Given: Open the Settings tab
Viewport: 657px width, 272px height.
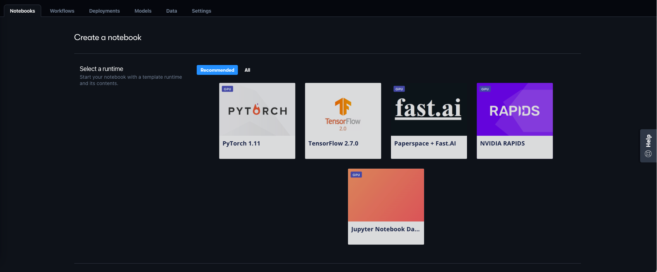Looking at the screenshot, I should (202, 11).
